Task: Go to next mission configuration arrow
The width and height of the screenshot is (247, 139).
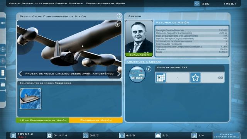Action: click(118, 74)
